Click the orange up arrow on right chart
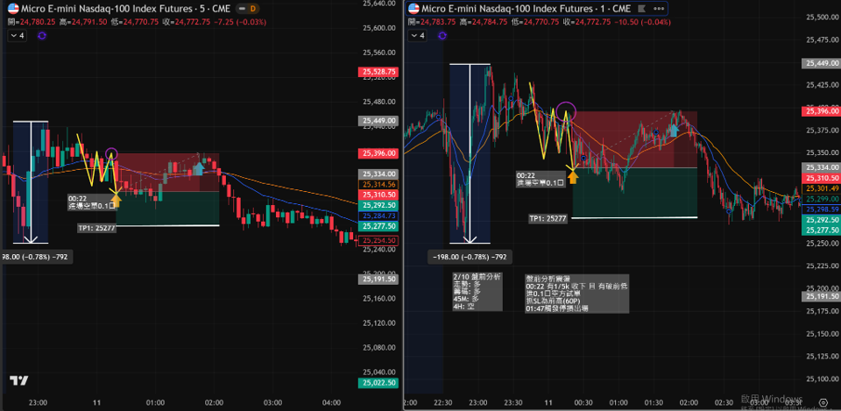The width and height of the screenshot is (841, 411). [x=572, y=175]
